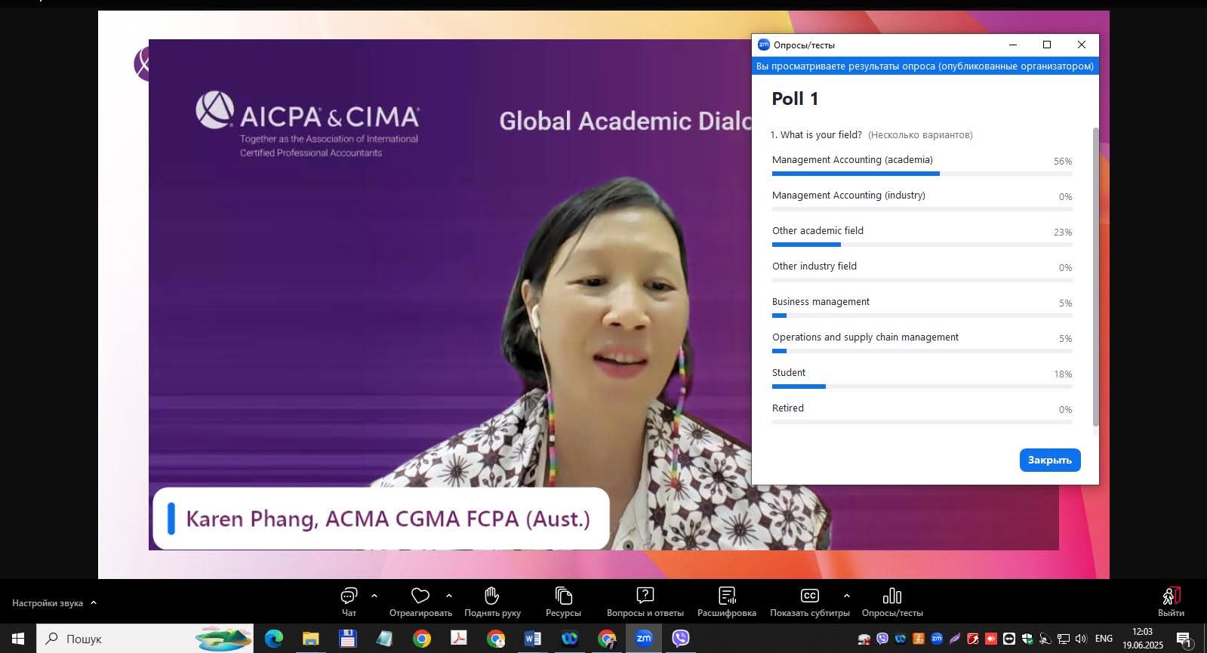Viewport: 1207px width, 653px height.
Task: Click Close button in poll window
Action: [x=1049, y=460]
